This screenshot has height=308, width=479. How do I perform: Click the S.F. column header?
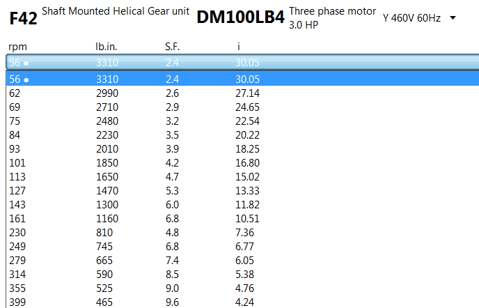click(172, 47)
